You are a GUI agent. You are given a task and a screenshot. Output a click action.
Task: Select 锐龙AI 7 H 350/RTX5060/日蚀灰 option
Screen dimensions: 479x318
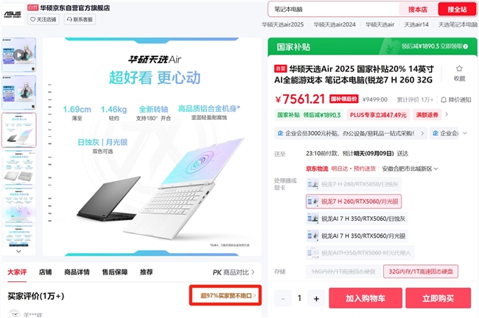coord(357,219)
